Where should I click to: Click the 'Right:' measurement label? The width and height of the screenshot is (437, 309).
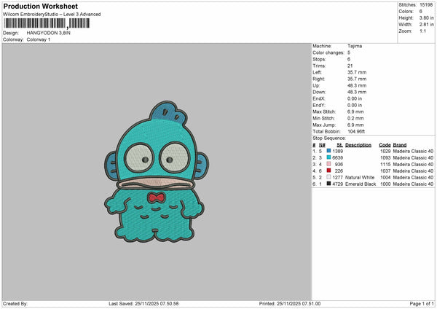point(318,79)
